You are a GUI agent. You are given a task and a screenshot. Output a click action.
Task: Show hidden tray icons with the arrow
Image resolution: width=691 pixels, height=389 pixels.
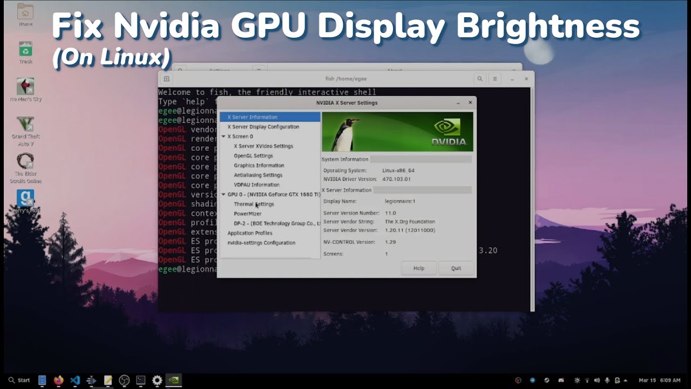click(627, 380)
